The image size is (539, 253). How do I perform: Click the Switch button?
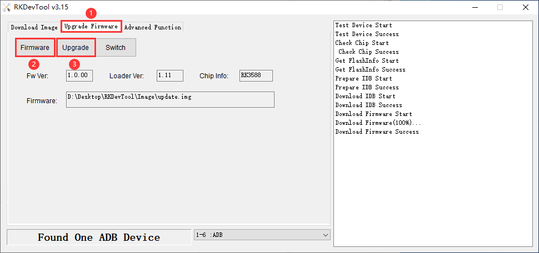[x=116, y=48]
